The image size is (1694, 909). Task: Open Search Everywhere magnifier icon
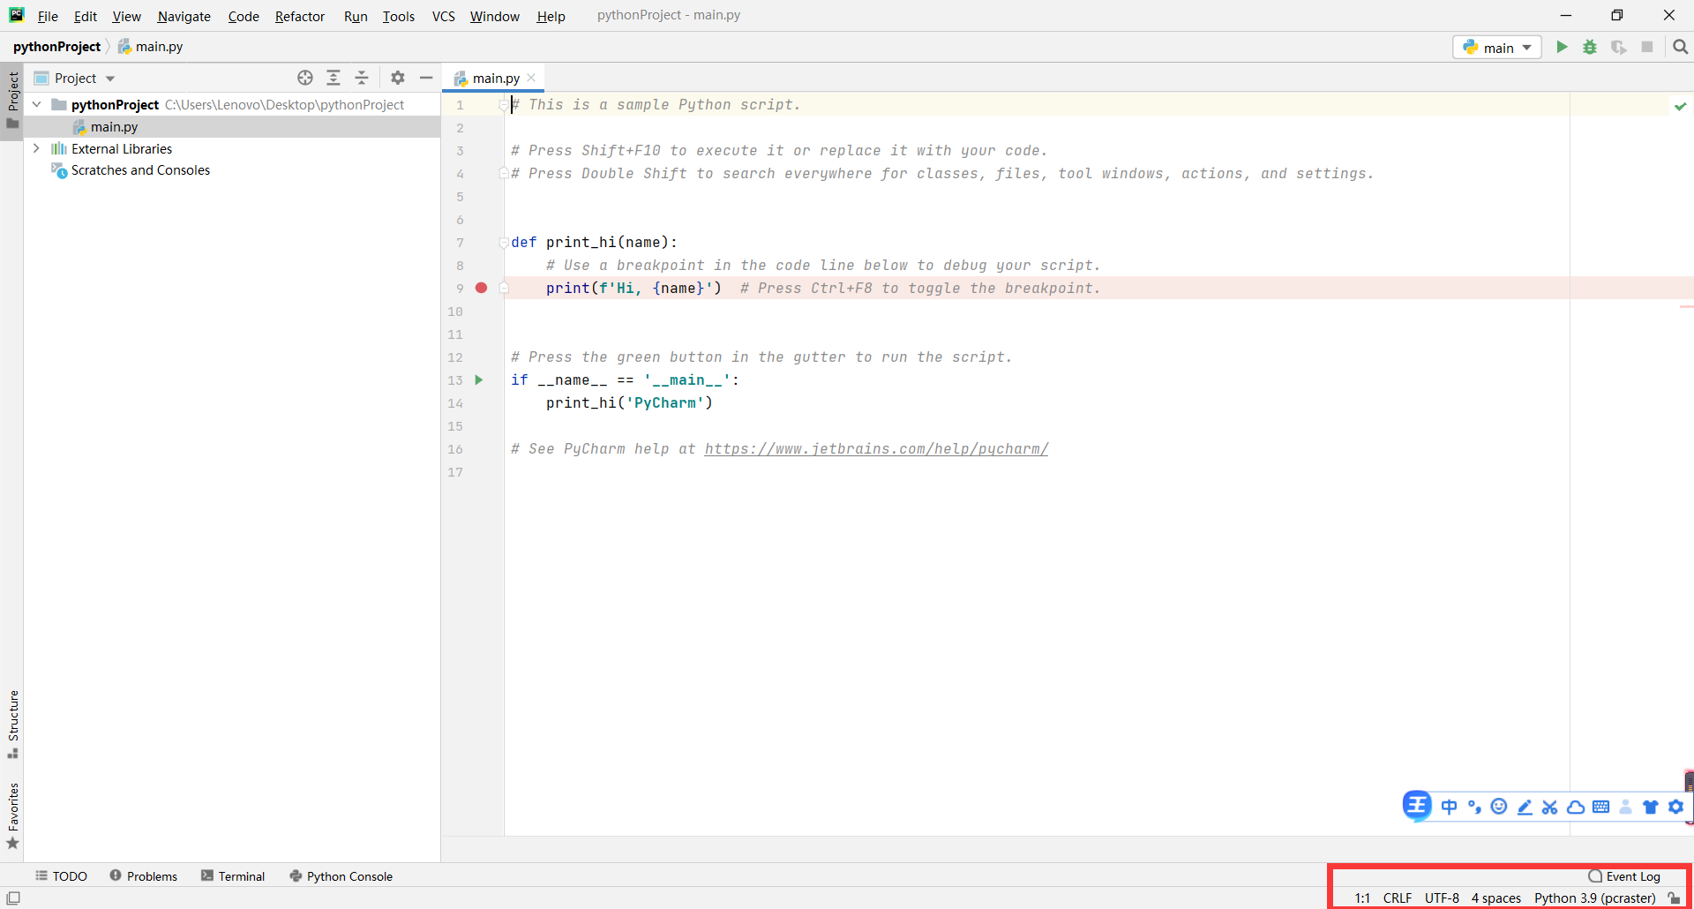point(1680,47)
